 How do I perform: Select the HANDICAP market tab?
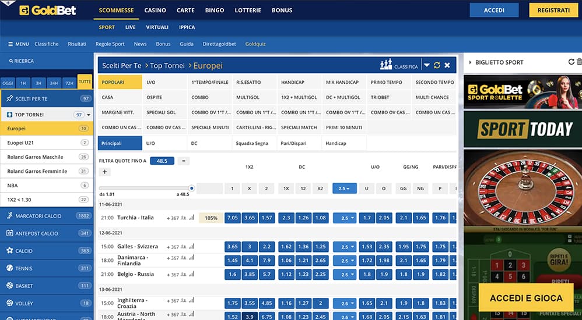[x=299, y=82]
